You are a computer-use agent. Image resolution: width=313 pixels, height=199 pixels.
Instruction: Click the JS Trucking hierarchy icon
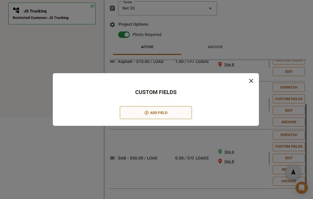point(16,10)
